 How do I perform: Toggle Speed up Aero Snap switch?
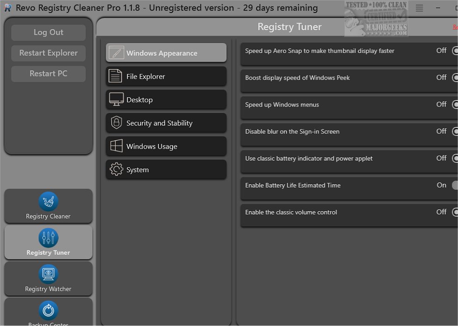tap(455, 50)
